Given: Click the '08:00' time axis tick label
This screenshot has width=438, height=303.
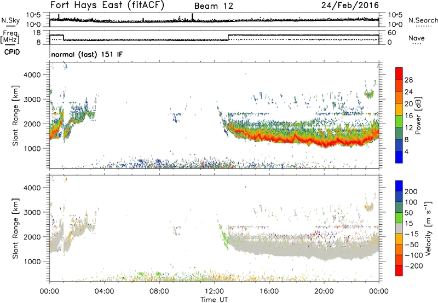Looking at the screenshot, I should 159,292.
